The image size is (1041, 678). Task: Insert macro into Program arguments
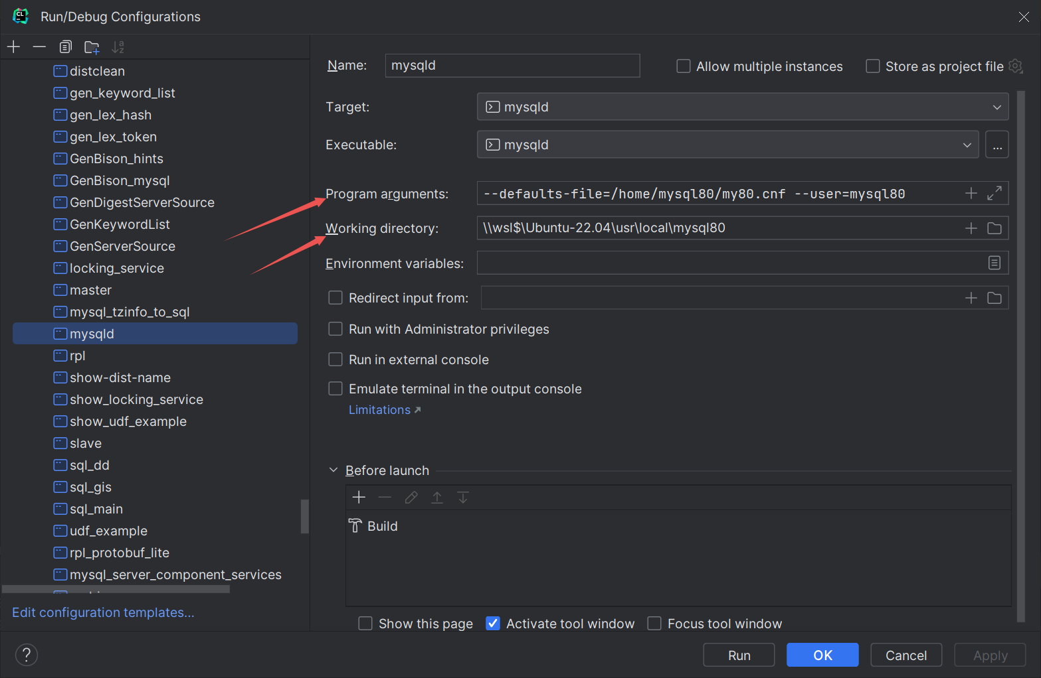(971, 193)
